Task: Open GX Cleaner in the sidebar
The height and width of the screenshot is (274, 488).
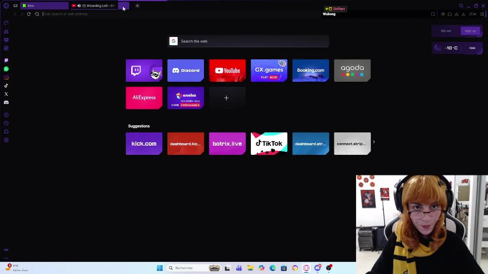Action: point(6,31)
